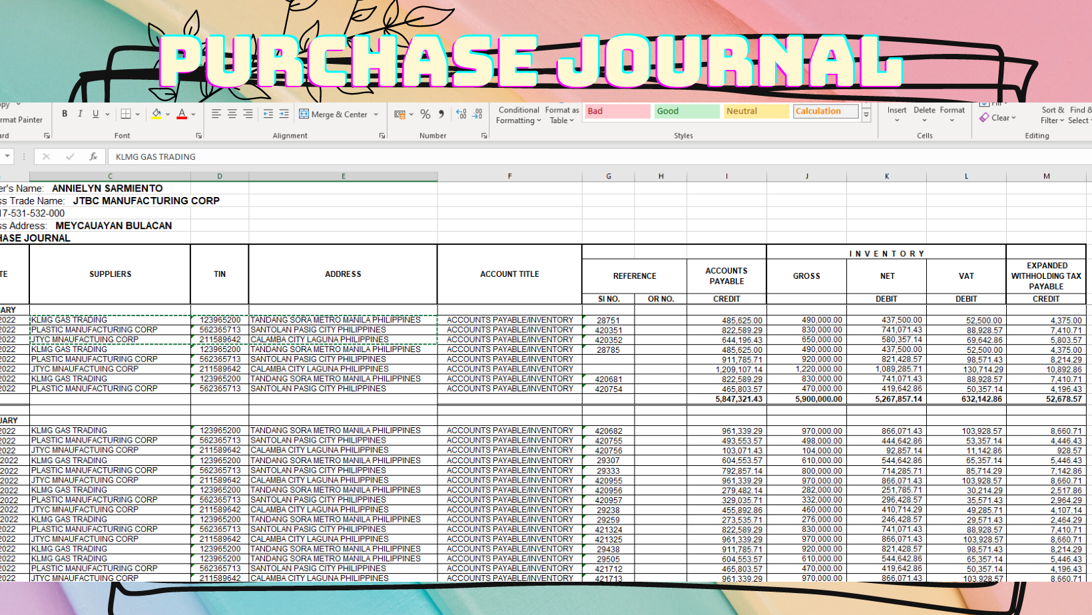Apply percent style
This screenshot has width=1092, height=615.
tap(425, 114)
